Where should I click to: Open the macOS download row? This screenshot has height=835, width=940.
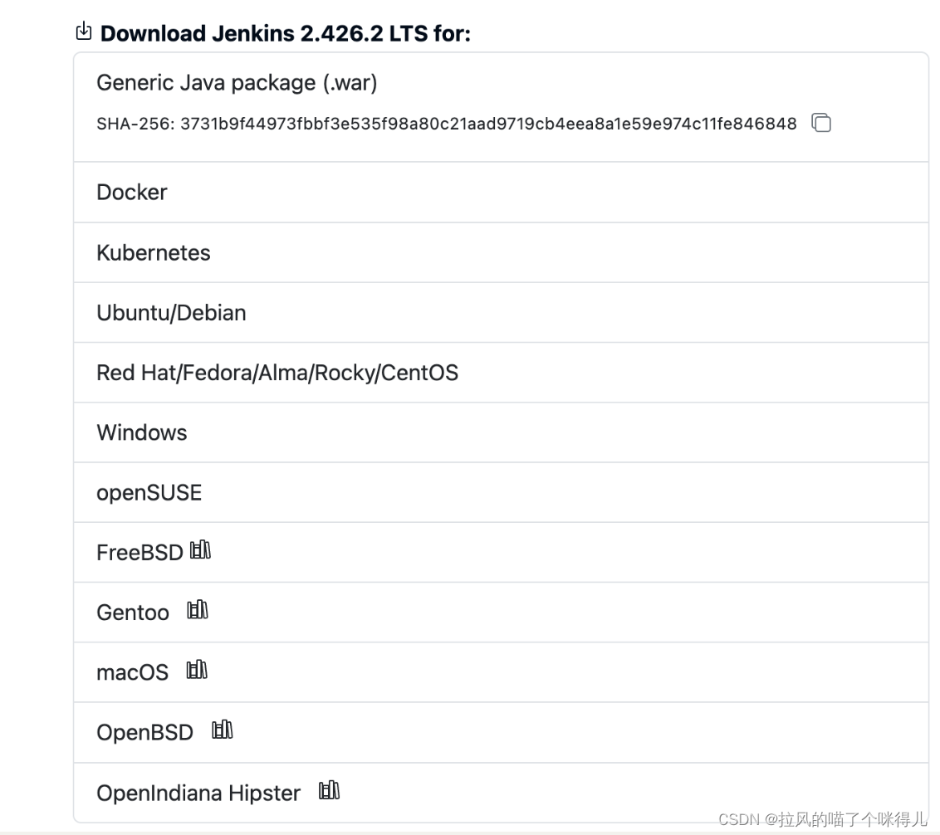tap(132, 672)
